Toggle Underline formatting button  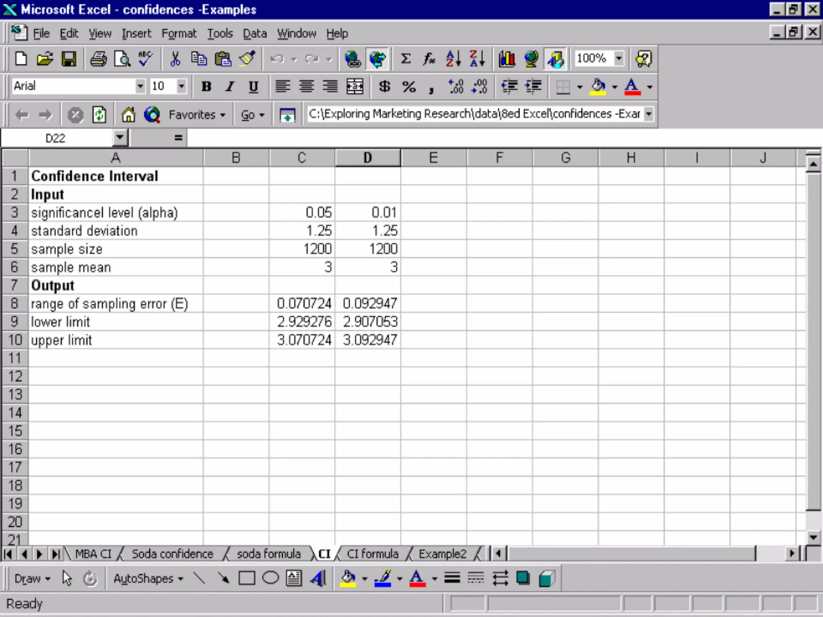coord(253,86)
